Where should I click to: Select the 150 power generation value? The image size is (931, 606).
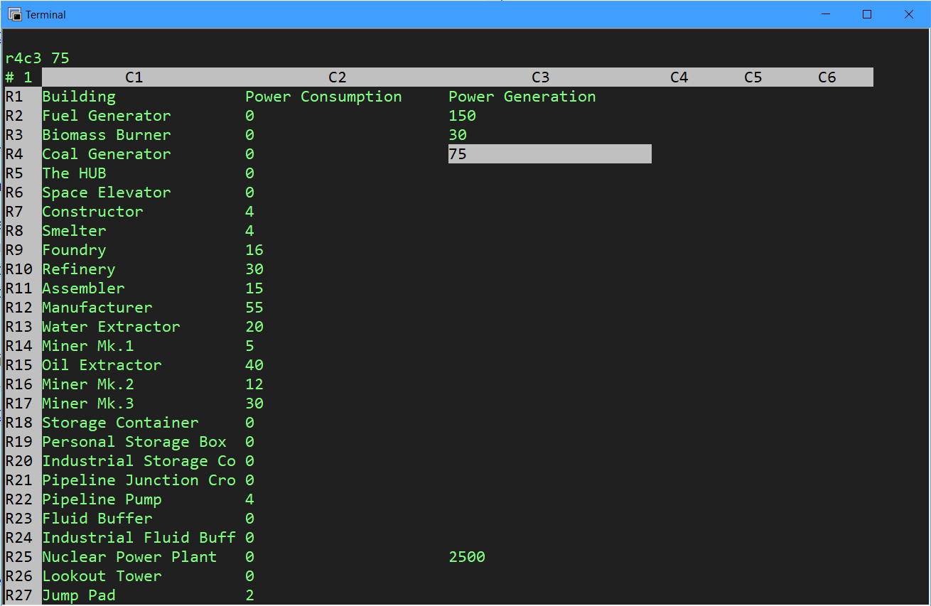coord(463,116)
